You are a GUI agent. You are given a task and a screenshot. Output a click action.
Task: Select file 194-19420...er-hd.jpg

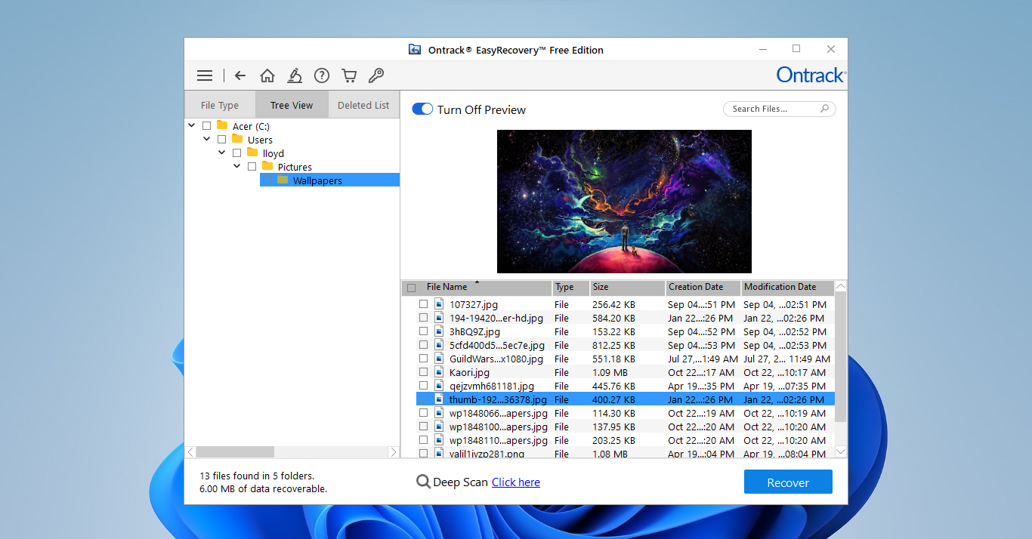[x=496, y=318]
